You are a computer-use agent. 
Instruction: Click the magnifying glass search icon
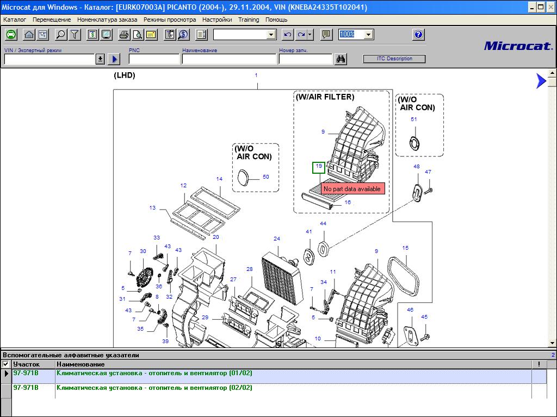tap(61, 35)
